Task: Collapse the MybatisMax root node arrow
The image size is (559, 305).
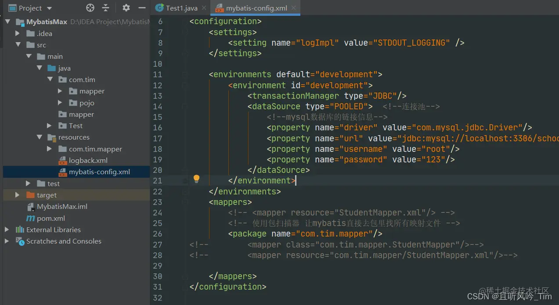Action: pos(7,22)
